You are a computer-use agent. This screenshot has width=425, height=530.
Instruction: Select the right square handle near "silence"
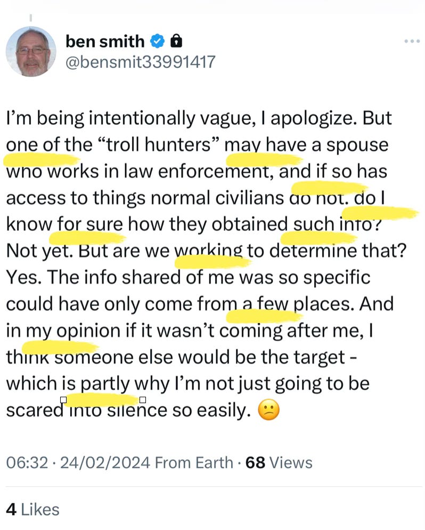143,400
